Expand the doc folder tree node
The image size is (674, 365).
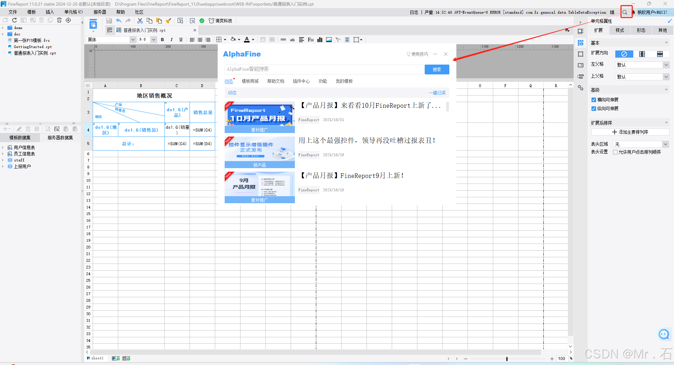[3, 34]
